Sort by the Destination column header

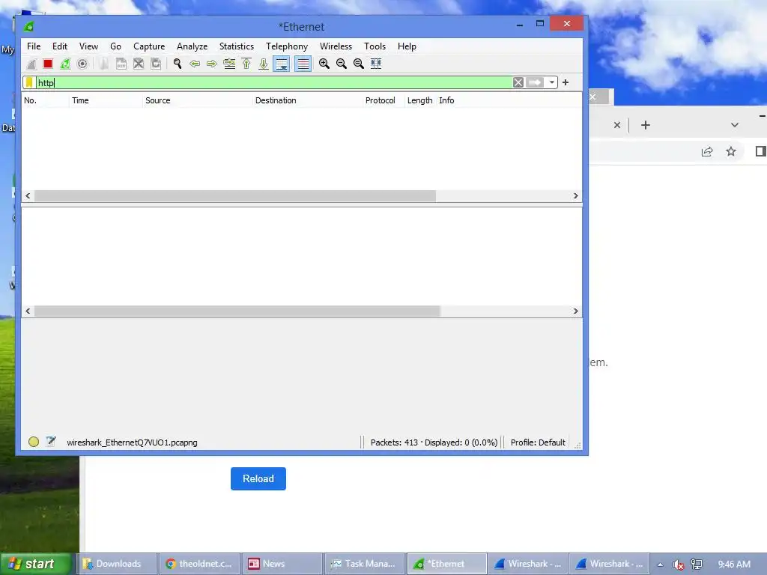point(307,101)
